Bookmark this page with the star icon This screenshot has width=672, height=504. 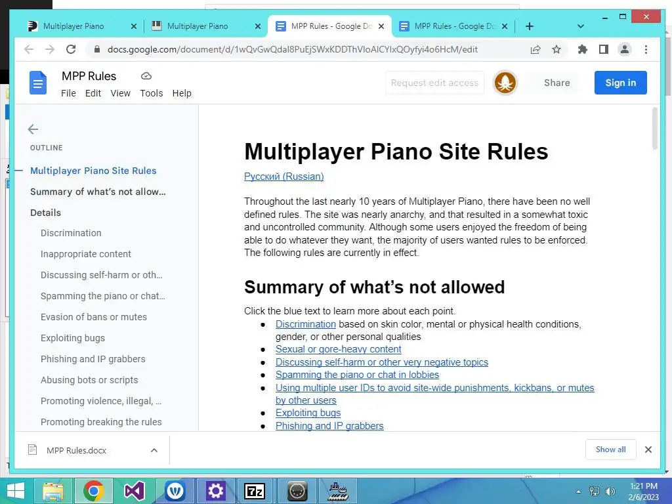pyautogui.click(x=556, y=49)
